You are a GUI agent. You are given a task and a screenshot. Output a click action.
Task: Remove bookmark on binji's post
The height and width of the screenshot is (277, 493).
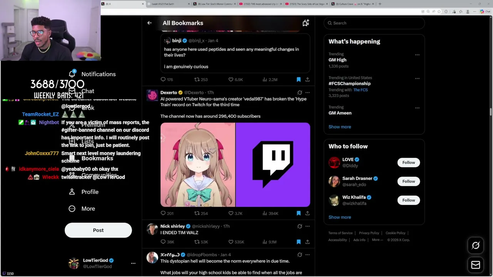298,80
